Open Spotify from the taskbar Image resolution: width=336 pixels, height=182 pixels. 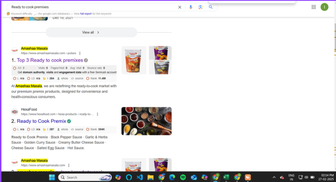(183, 177)
